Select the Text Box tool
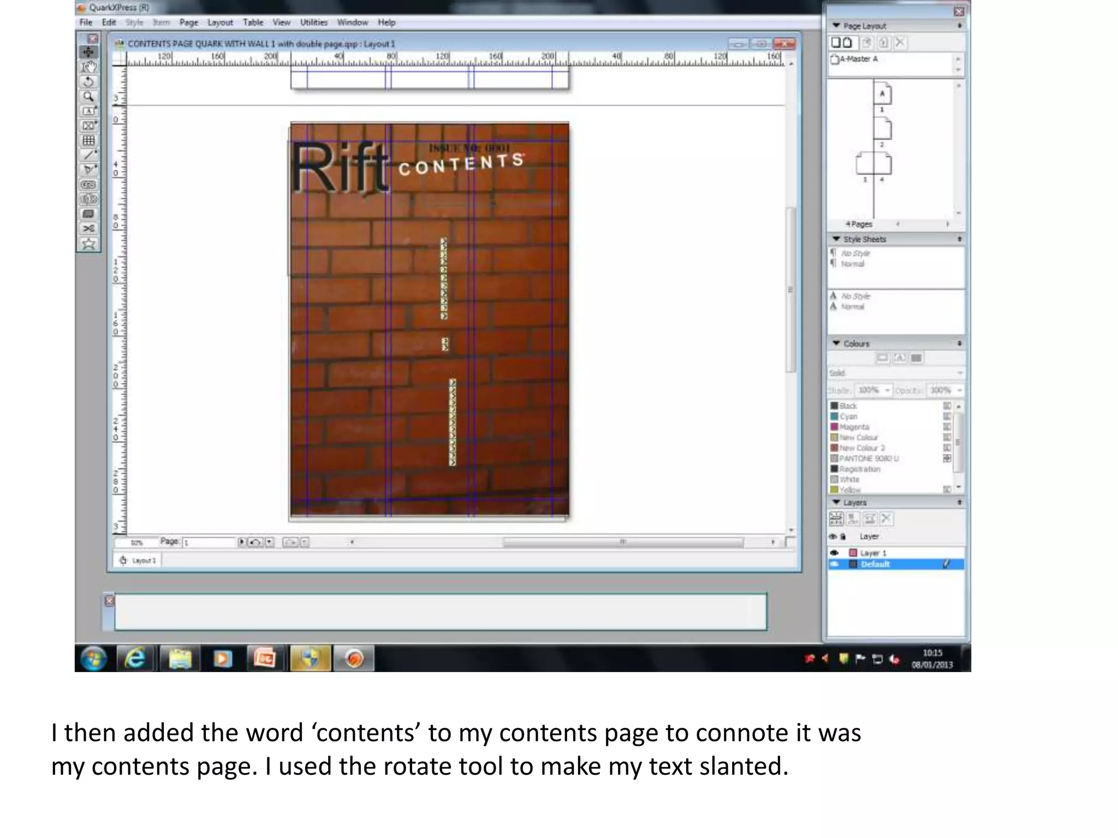This screenshot has width=1118, height=838. (x=88, y=111)
